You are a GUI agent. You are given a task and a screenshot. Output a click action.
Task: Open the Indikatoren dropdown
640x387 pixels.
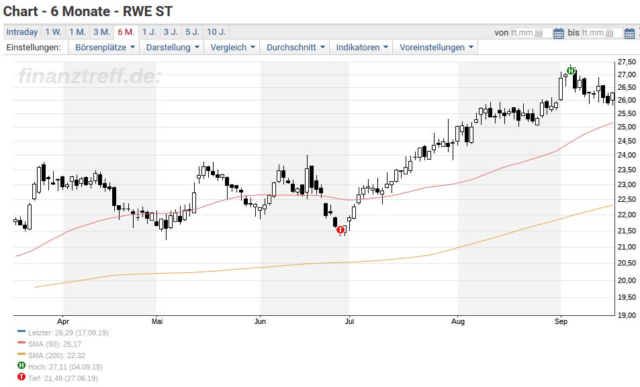click(361, 48)
